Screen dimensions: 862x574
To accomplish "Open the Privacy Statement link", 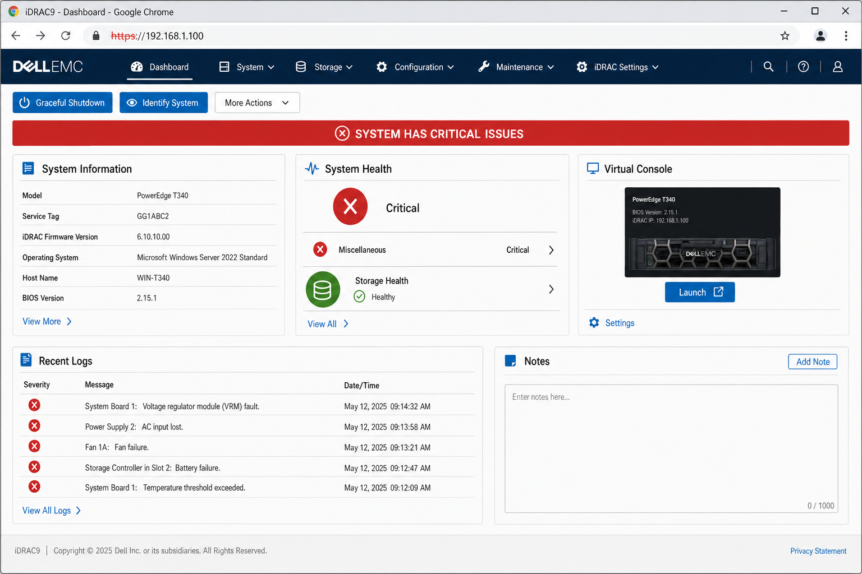I will [818, 551].
